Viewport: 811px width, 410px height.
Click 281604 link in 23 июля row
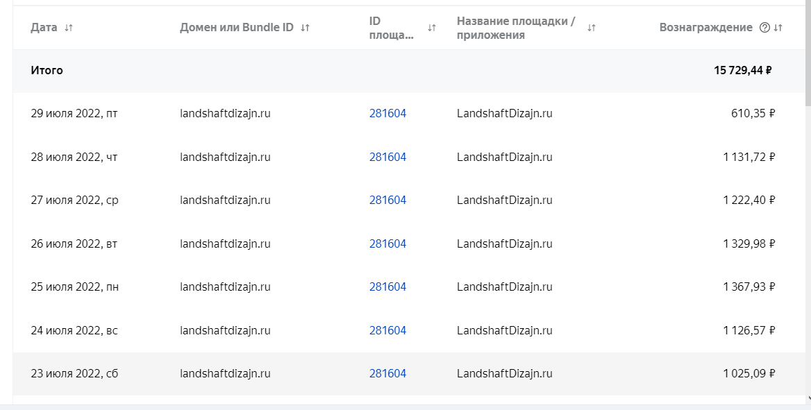[x=387, y=373]
